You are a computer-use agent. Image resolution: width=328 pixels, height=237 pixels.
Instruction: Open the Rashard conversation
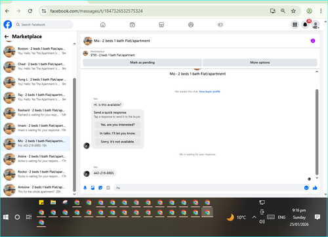click(x=36, y=112)
